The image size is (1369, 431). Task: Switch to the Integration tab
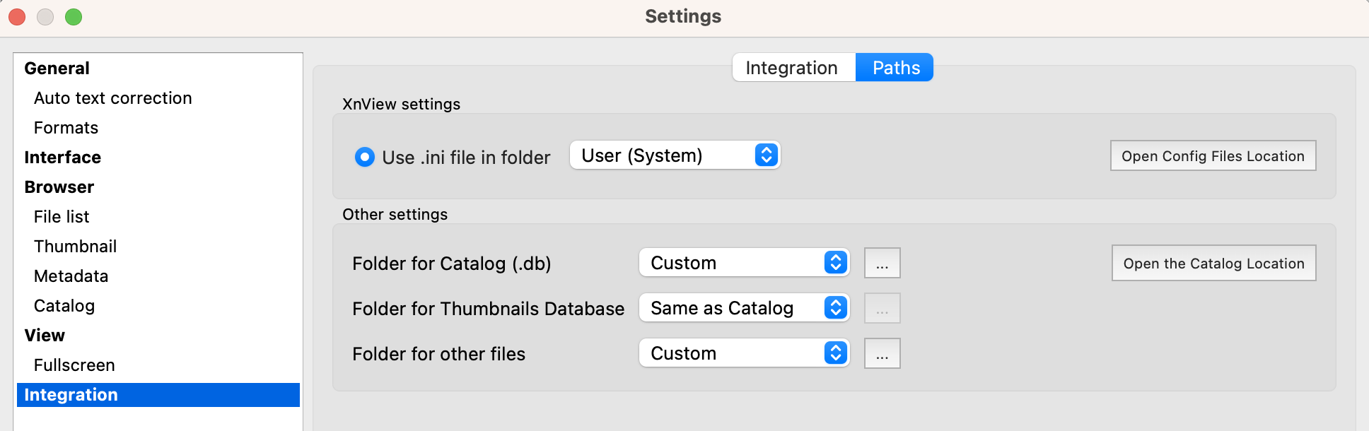[792, 68]
